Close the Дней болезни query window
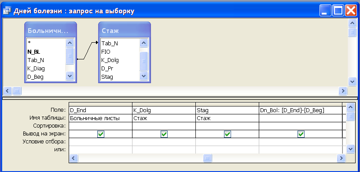The width and height of the screenshot is (360, 172). coord(351,11)
